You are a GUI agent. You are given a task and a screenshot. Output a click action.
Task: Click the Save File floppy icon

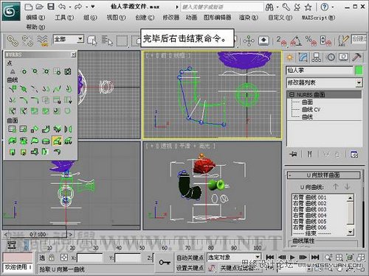click(51, 7)
